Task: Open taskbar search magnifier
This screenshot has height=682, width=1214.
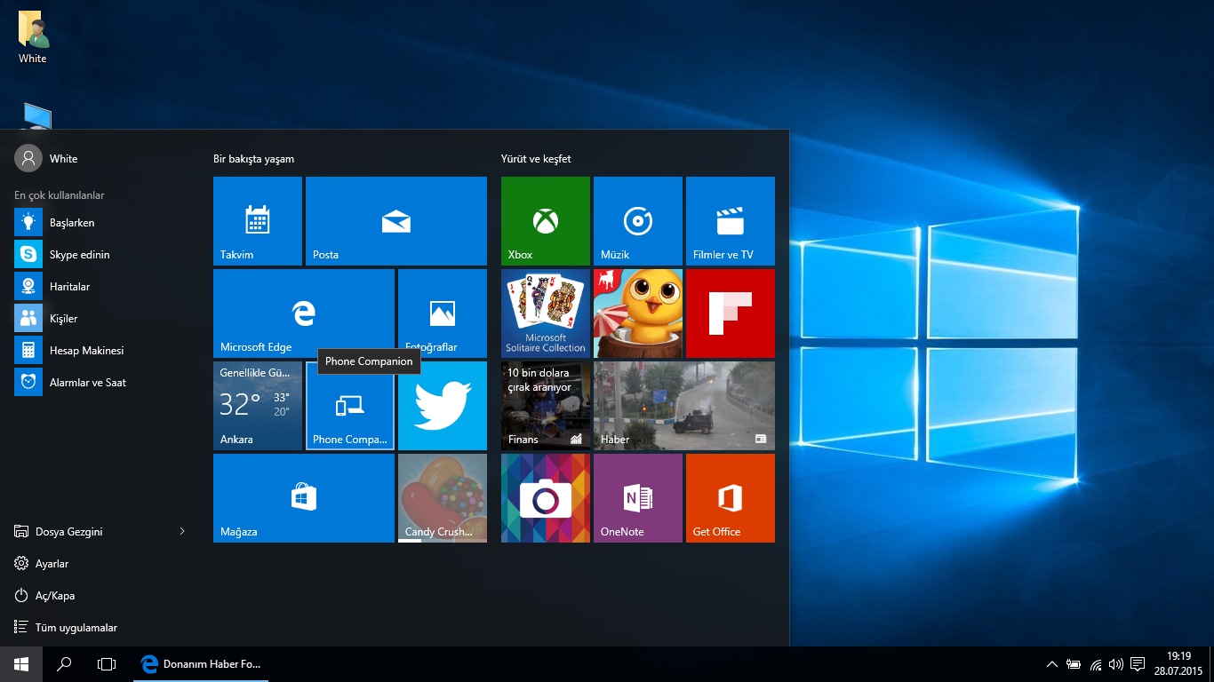Action: (64, 664)
